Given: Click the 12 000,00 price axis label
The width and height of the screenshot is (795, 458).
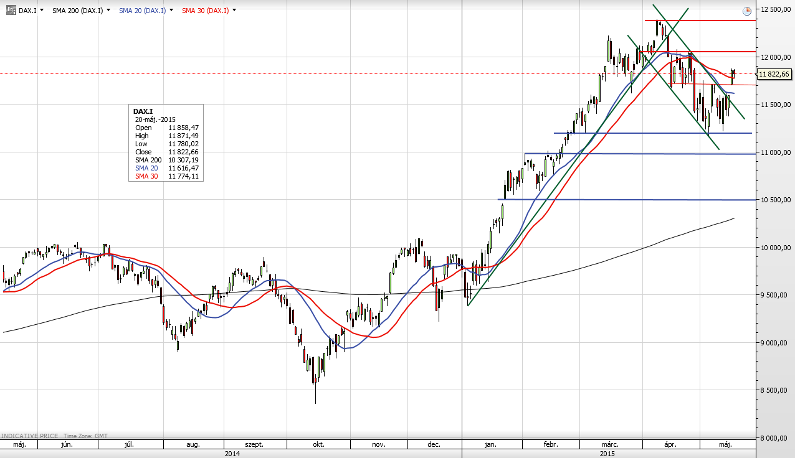Looking at the screenshot, I should 776,57.
